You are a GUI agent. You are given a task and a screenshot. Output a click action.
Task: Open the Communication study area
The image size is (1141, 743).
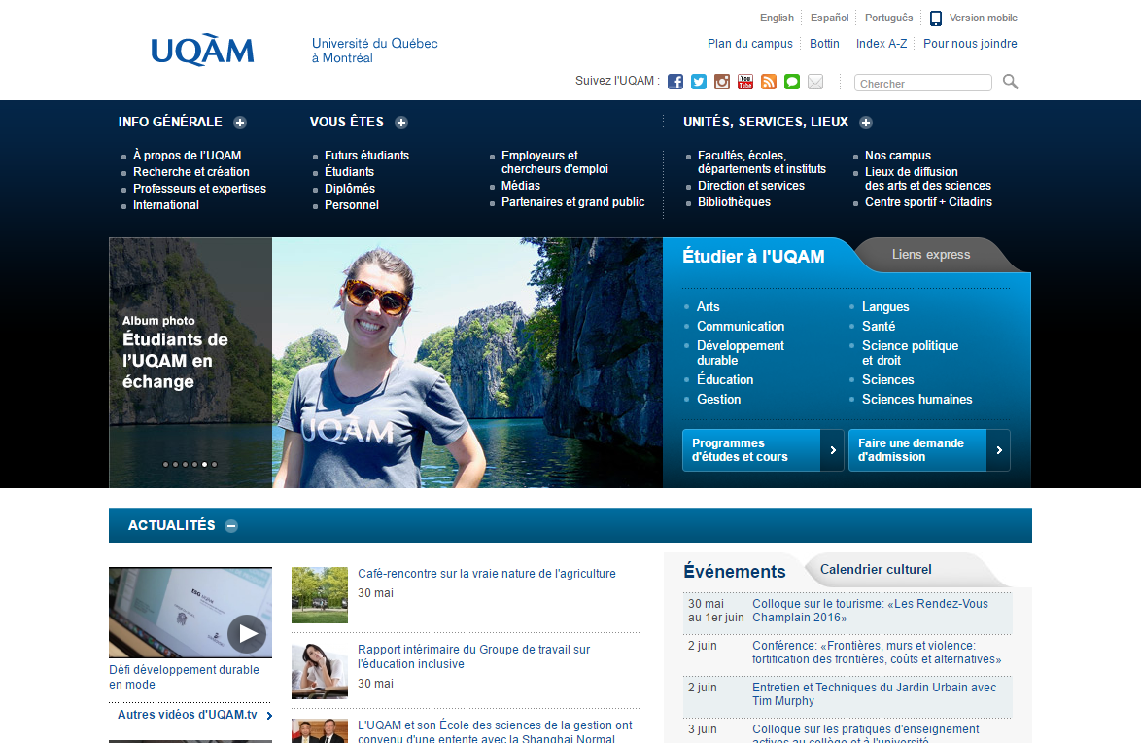pos(741,327)
